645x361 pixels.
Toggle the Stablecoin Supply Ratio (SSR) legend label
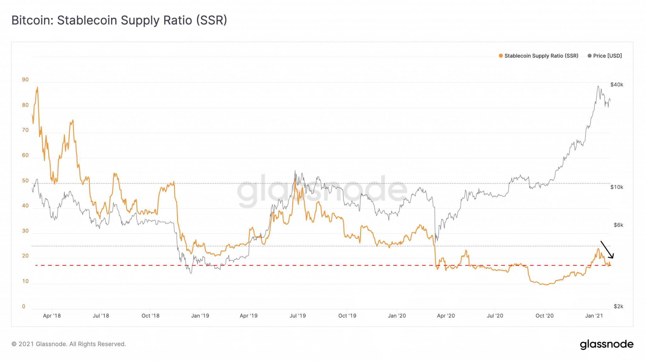point(541,56)
